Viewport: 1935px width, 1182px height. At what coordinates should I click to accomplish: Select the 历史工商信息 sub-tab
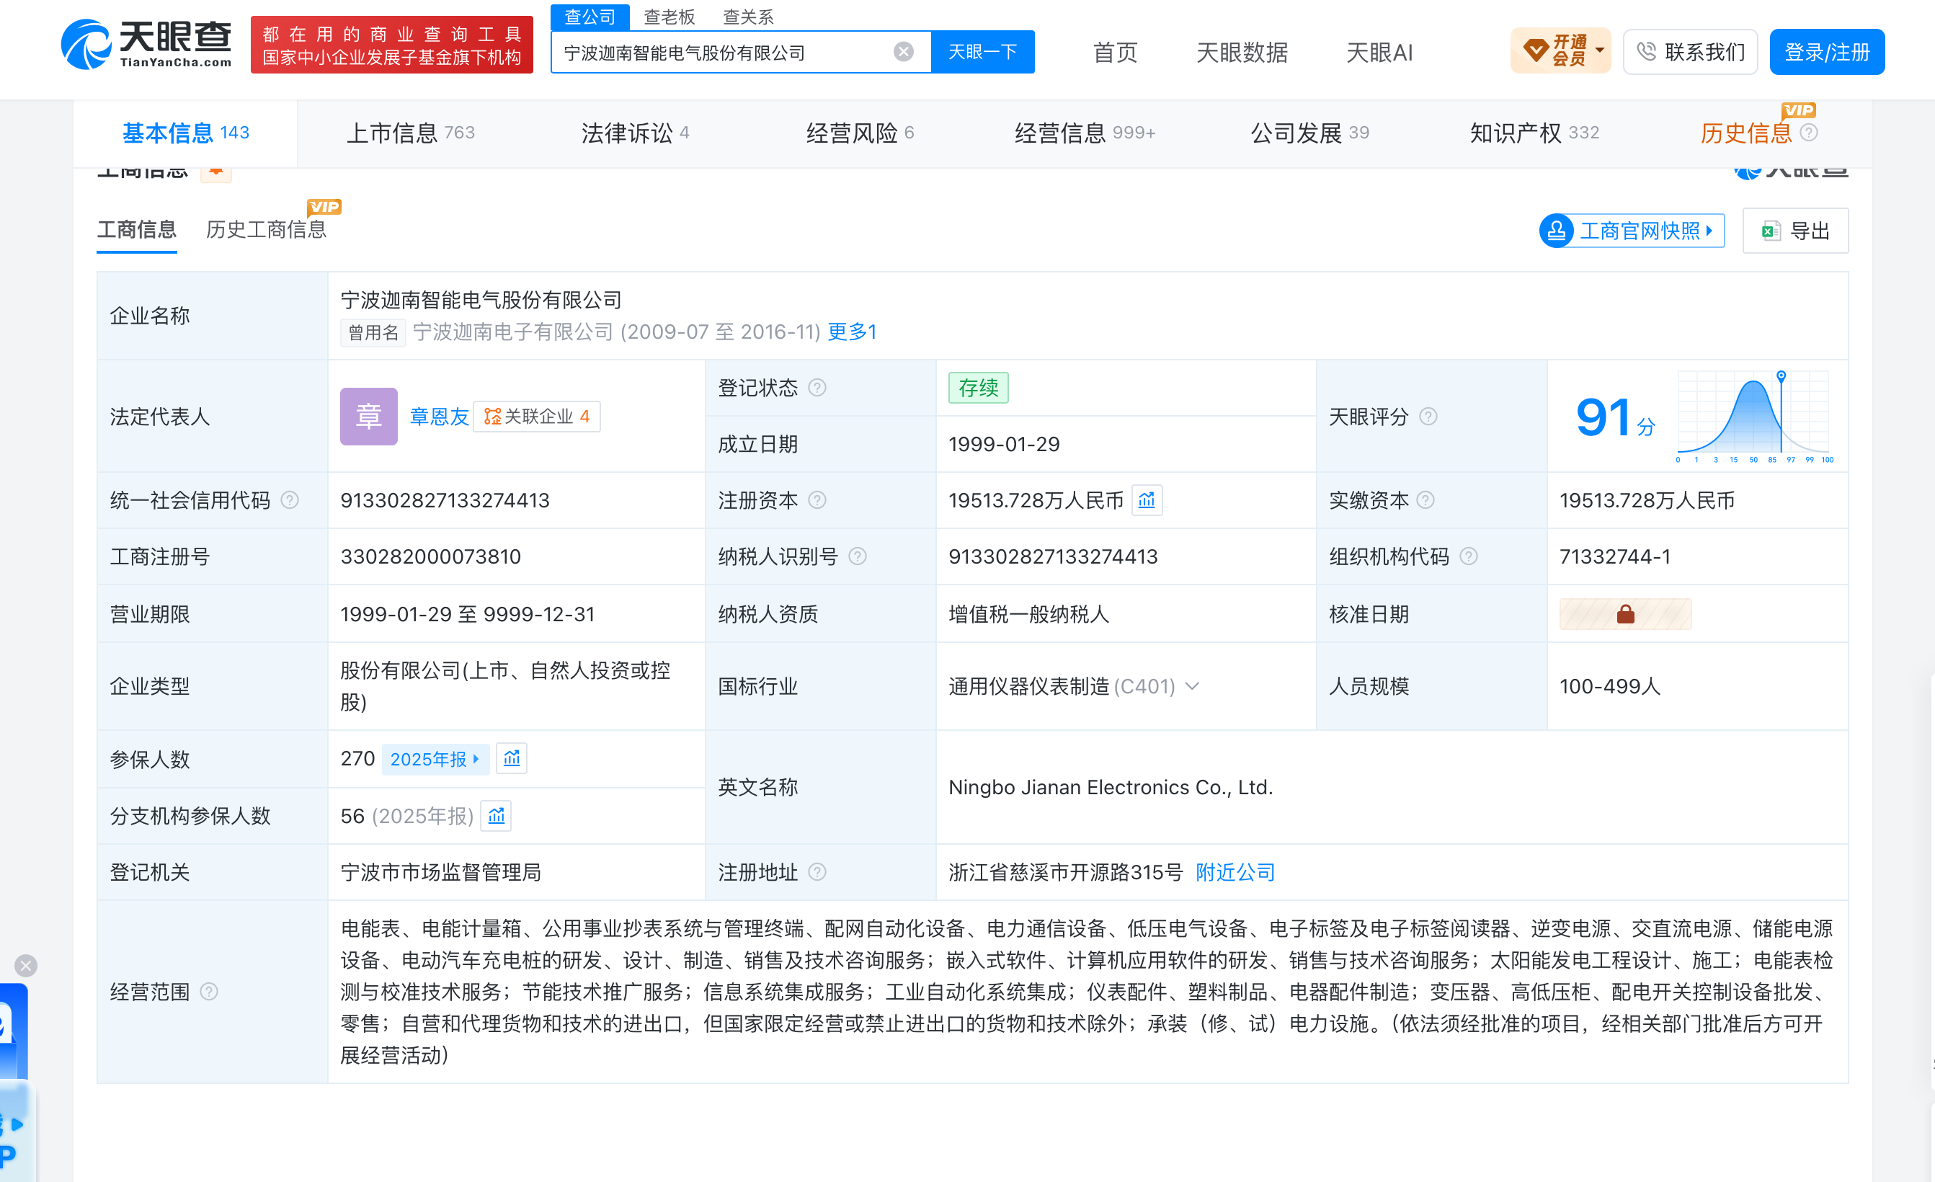tap(265, 229)
